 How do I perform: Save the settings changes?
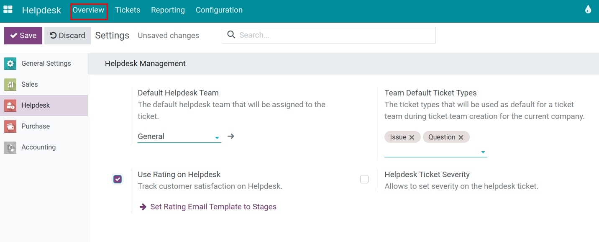click(23, 36)
